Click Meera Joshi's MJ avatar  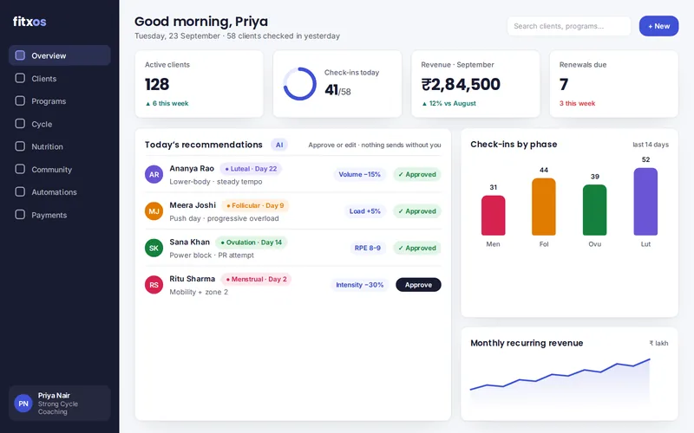154,211
